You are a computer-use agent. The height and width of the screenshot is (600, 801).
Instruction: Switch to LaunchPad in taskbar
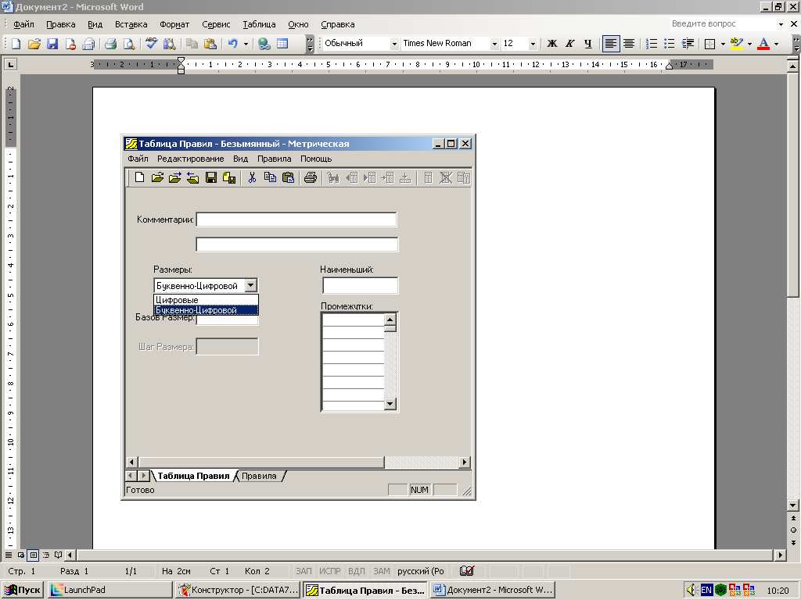tap(110, 590)
